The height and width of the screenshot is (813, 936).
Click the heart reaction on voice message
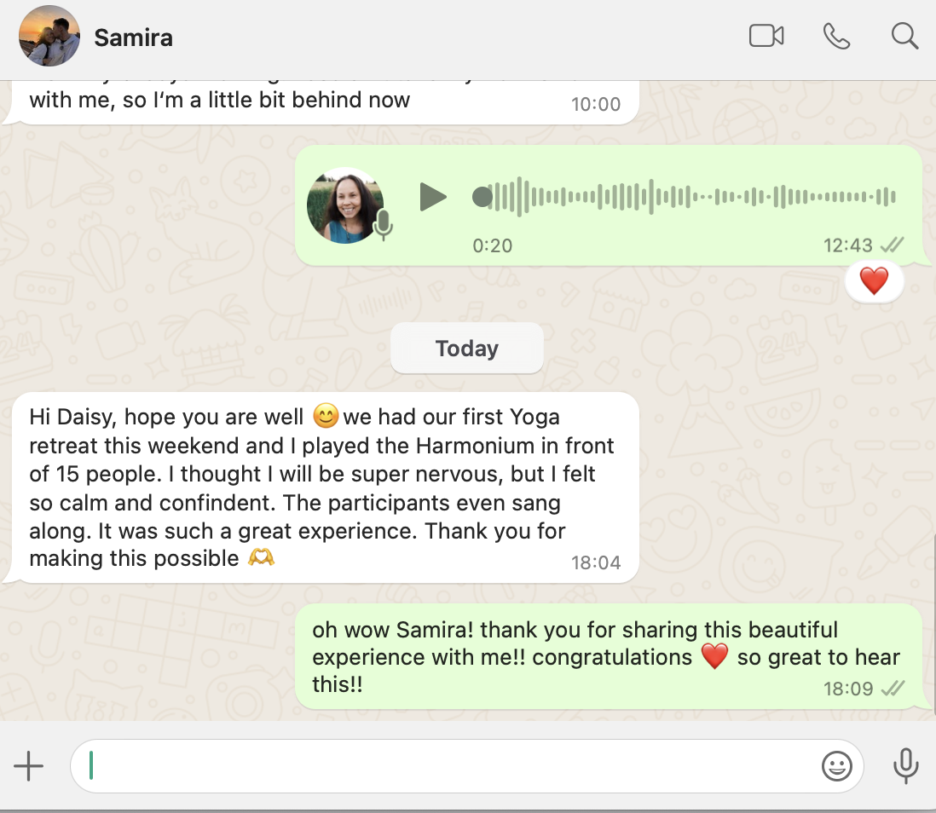coord(874,281)
